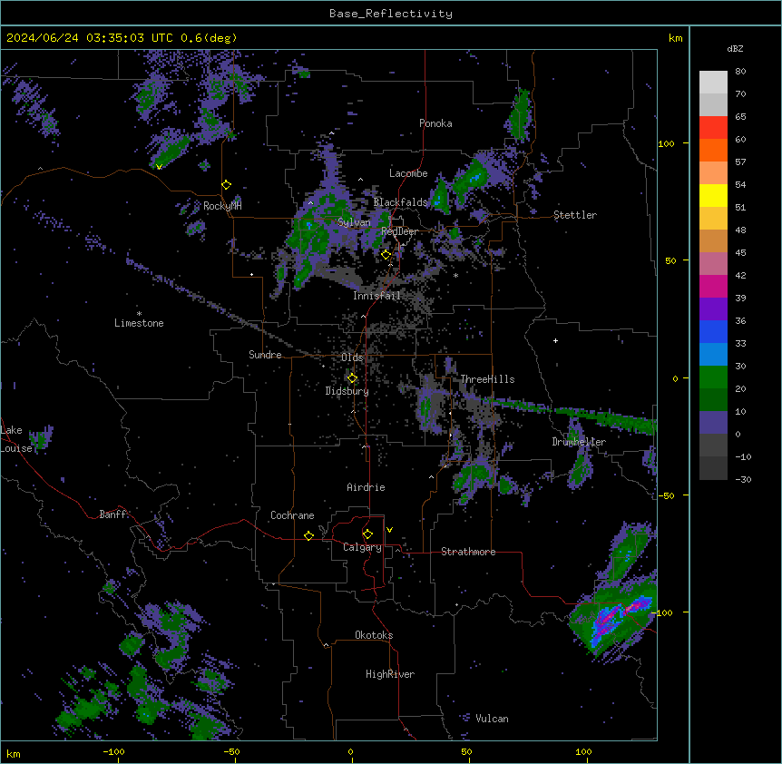Pick the magenta 39-42 dBZ legend swatch

tap(713, 286)
